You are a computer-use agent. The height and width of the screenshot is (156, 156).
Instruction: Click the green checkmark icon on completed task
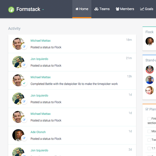(24, 83)
